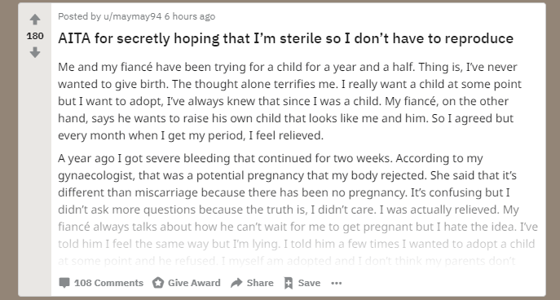The image size is (560, 300).
Task: Click the comments speech bubble icon
Action: pos(64,283)
